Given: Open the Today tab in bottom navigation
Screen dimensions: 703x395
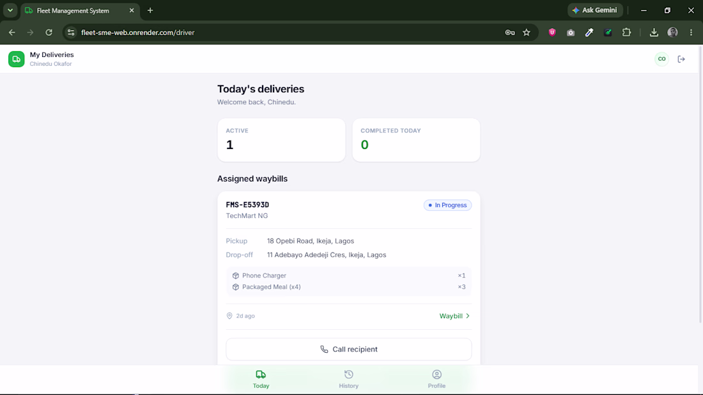Looking at the screenshot, I should (x=261, y=379).
